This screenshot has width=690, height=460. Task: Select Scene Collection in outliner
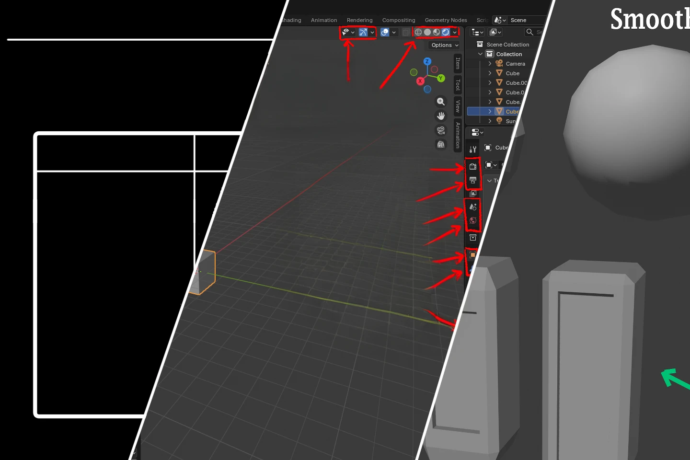click(x=508, y=45)
